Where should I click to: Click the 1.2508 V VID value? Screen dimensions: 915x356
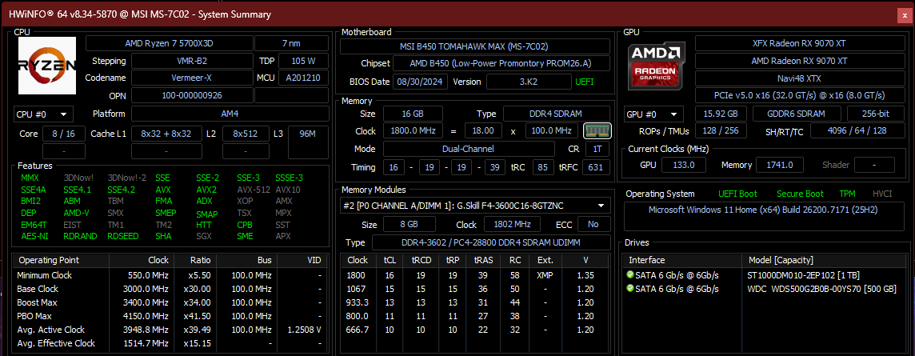point(304,330)
